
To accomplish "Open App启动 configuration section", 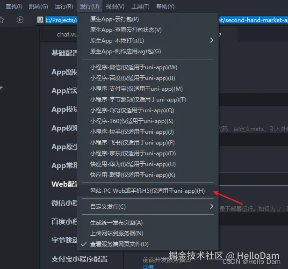I will point(64,91).
